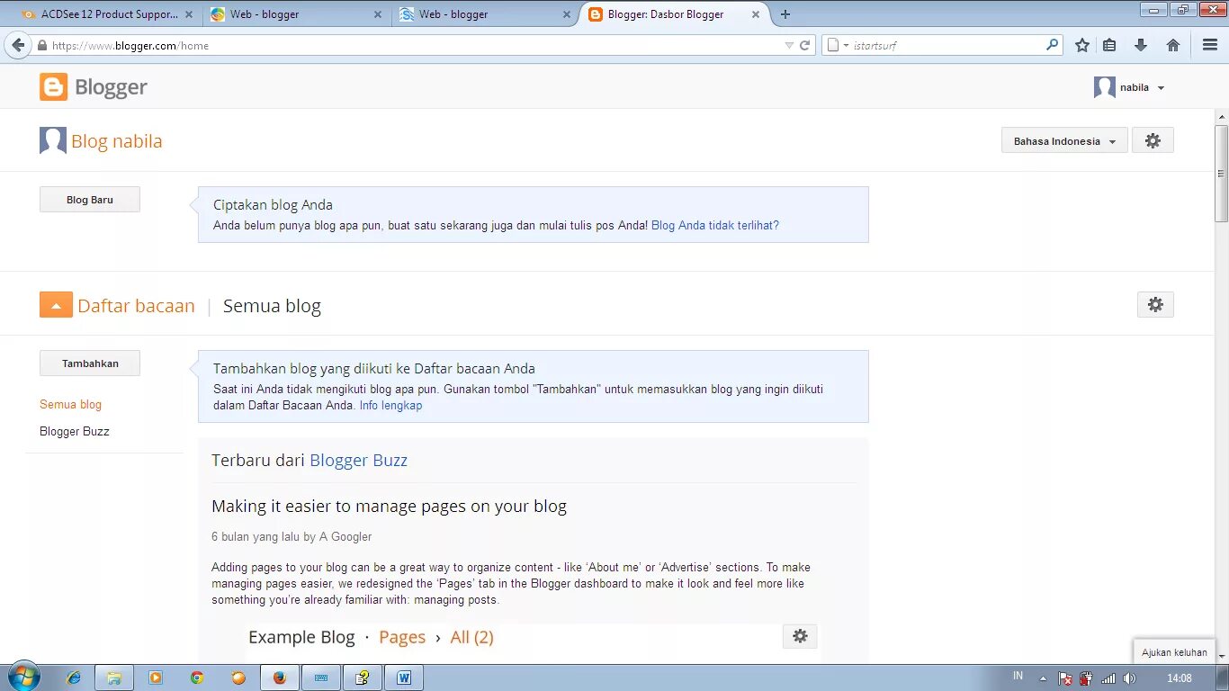Bookmark this page with the star icon
Viewport: 1229px width, 691px height.
click(x=1082, y=45)
